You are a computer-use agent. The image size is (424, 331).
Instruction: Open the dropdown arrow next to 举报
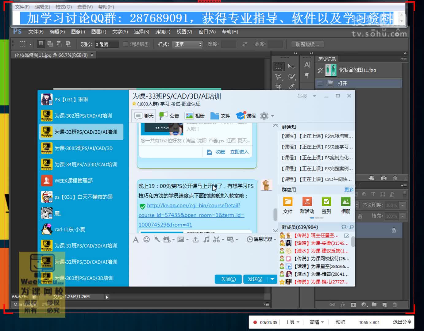[314, 96]
